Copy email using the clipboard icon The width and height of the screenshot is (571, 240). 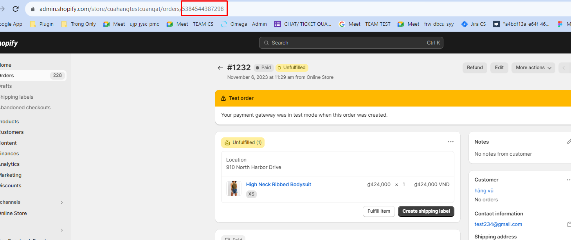pyautogui.click(x=569, y=224)
